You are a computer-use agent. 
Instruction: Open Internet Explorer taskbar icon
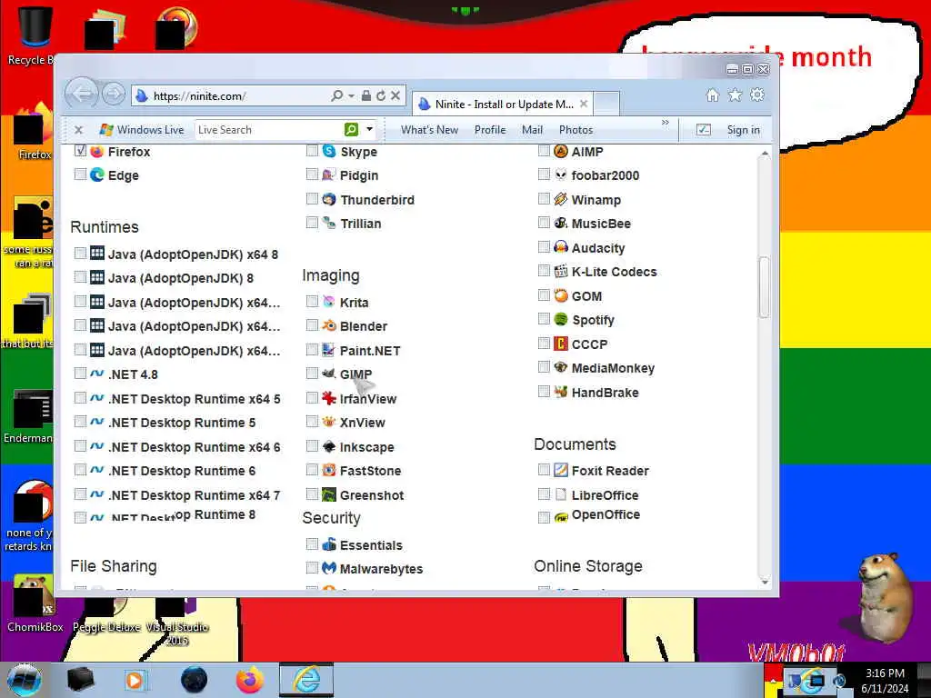306,680
